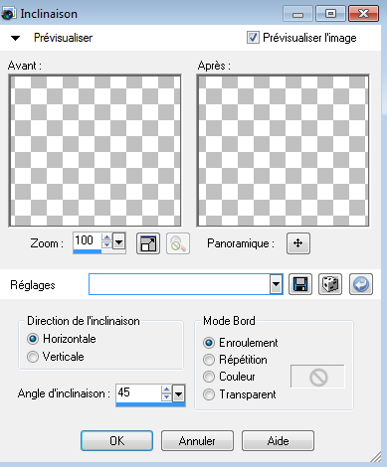Open the Zoom value dropdown arrow
The image size is (387, 467).
point(119,241)
